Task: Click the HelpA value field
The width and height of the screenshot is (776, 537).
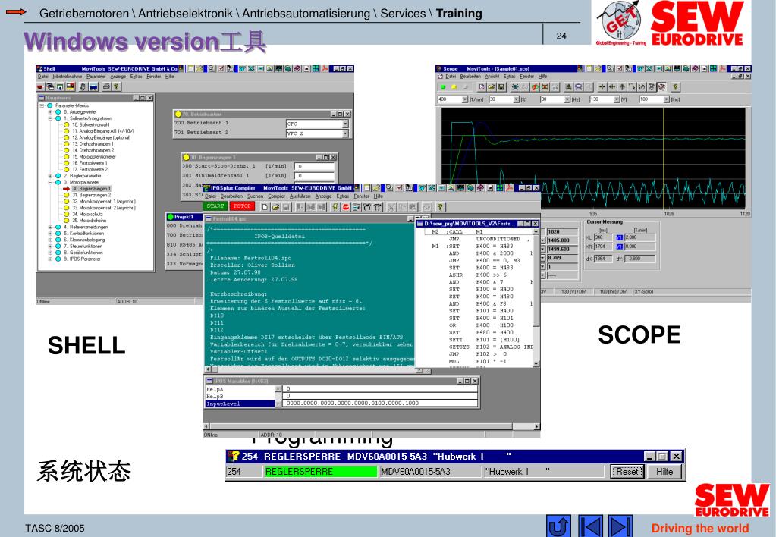Action: (x=380, y=389)
